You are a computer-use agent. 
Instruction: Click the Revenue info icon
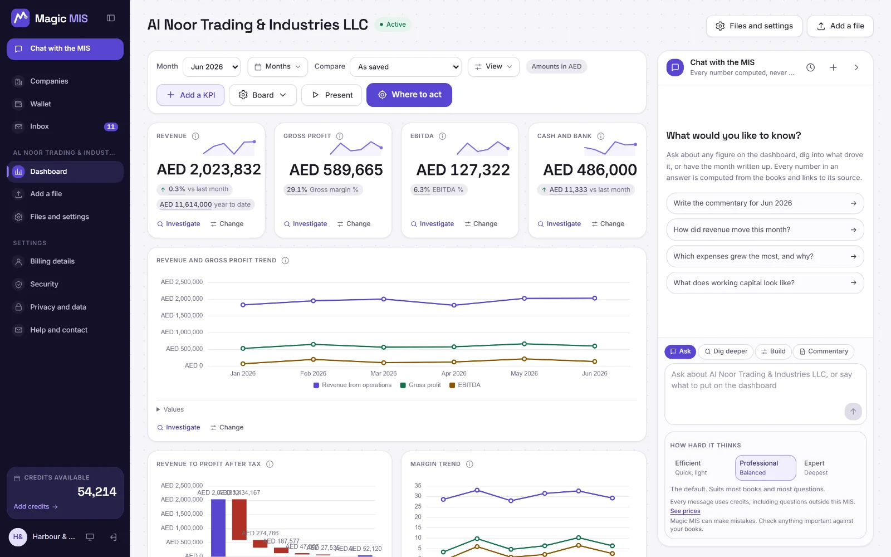(x=195, y=136)
